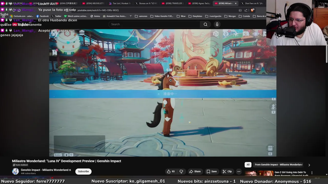Screen dimensions: 328x184
Task: Click the Miliastra Wonderland video player
Action: (163, 93)
